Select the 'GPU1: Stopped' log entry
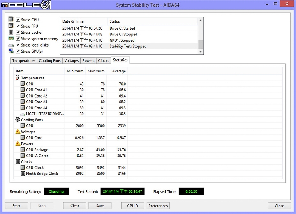 point(129,40)
